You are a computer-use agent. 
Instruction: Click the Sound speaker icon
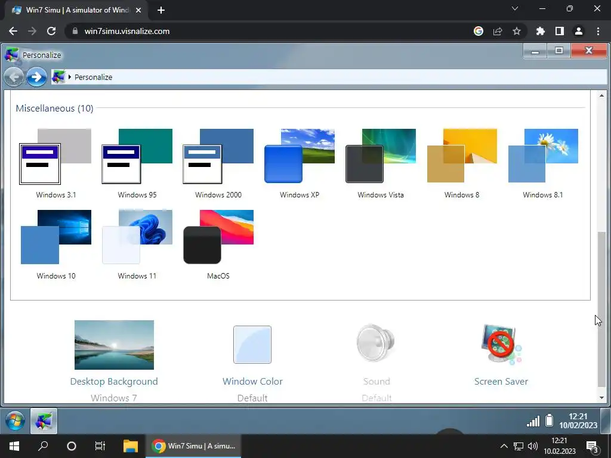click(376, 343)
